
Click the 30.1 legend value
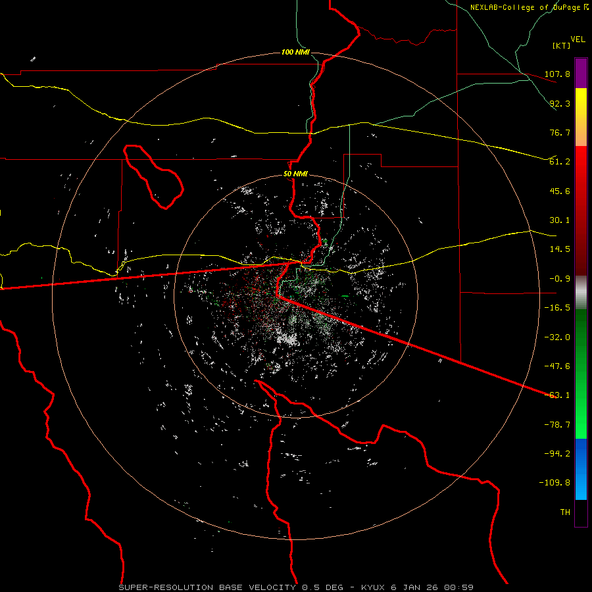[560, 220]
